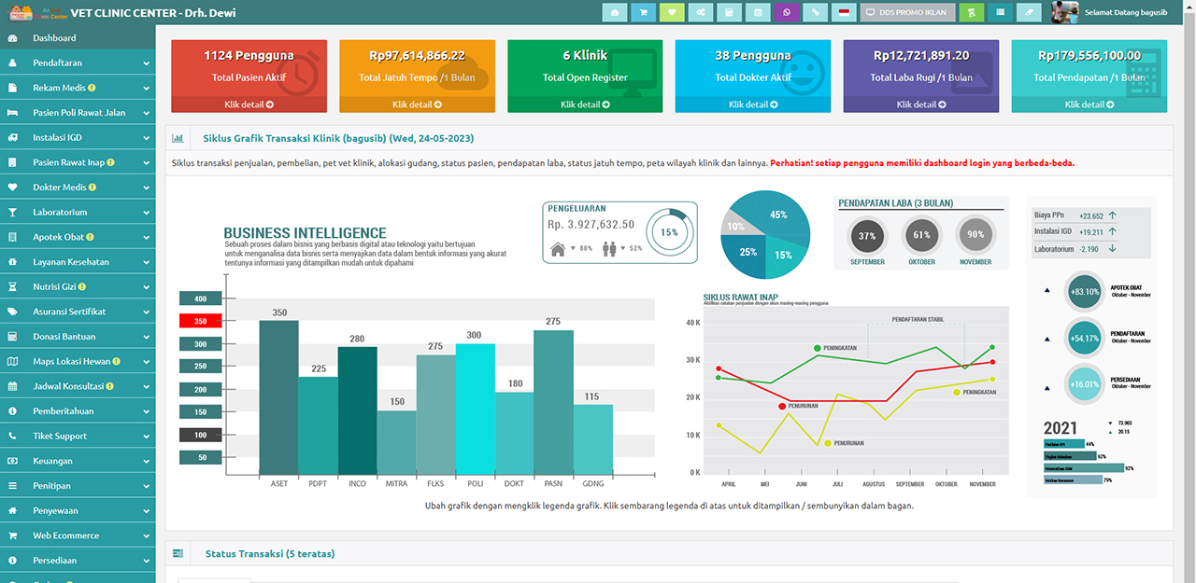Open Klik detail under Total Pasien Aktif
Image resolution: width=1196 pixels, height=583 pixels.
pyautogui.click(x=249, y=104)
